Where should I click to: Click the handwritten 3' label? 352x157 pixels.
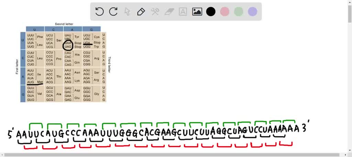tap(306, 127)
